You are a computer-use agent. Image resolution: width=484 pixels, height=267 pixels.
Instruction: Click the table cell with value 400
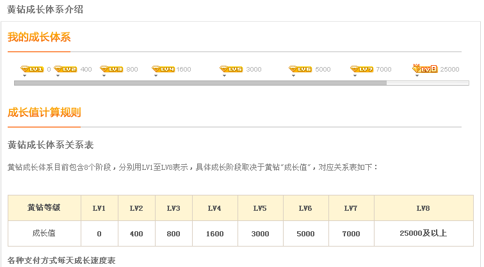point(136,233)
